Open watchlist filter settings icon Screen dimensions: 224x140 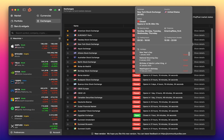tap(60, 38)
